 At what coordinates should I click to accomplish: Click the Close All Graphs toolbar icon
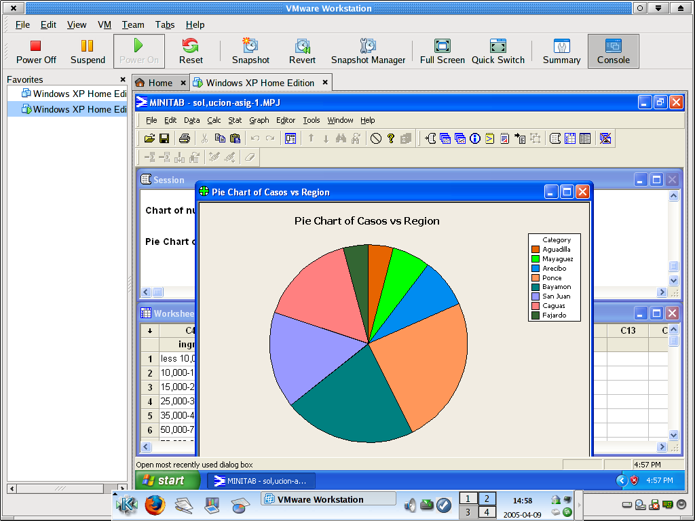[605, 138]
